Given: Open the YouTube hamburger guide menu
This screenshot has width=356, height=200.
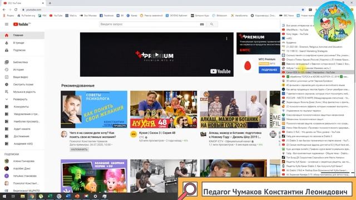Looking at the screenshot, I should click(x=7, y=24).
